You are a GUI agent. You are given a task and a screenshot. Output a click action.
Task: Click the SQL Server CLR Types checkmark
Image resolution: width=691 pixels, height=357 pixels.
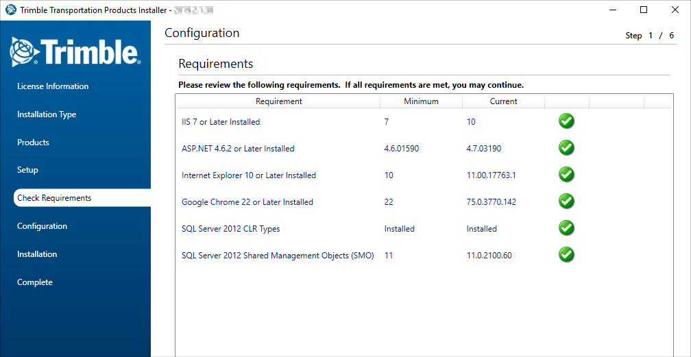(566, 228)
